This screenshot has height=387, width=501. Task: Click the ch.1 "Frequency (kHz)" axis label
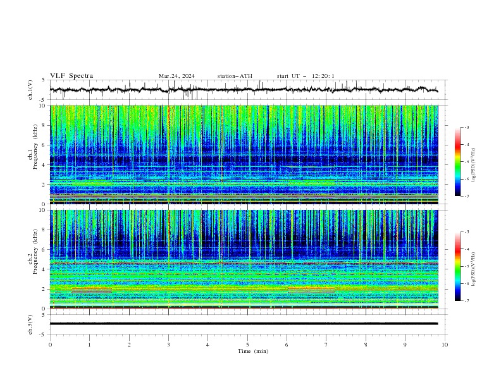coord(35,147)
